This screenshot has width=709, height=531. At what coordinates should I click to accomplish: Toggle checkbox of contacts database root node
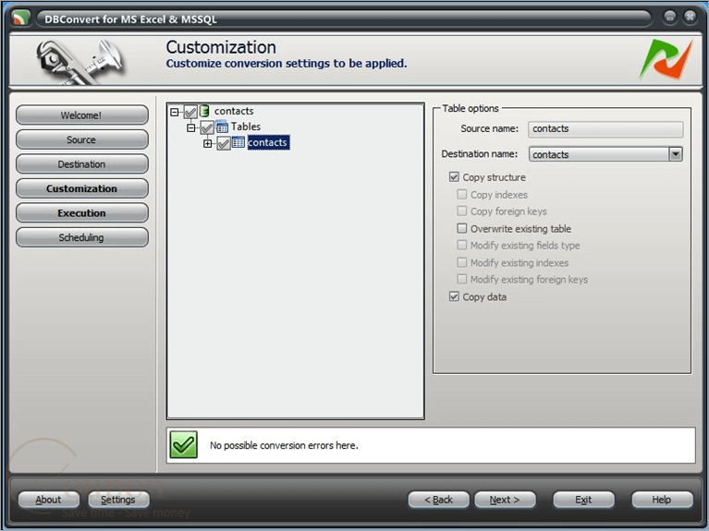click(190, 112)
